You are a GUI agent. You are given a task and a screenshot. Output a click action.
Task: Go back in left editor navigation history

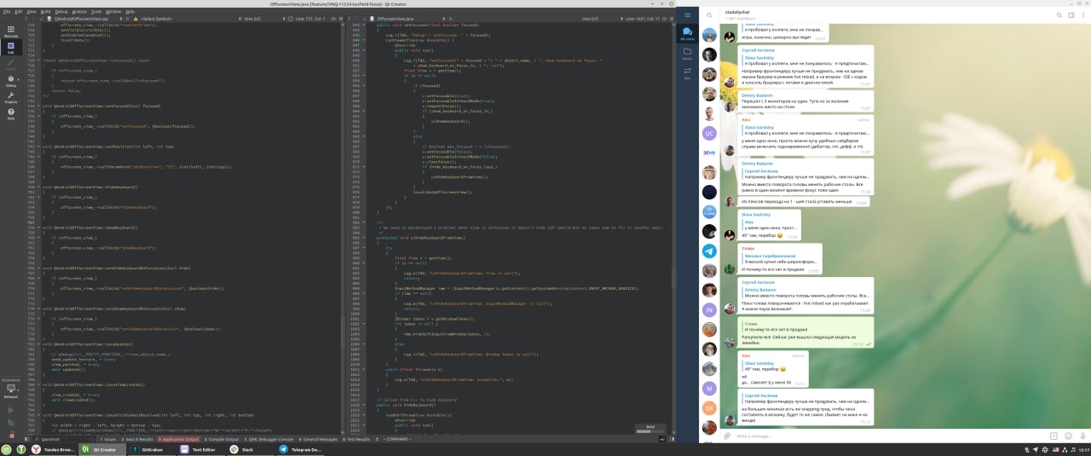click(x=25, y=18)
